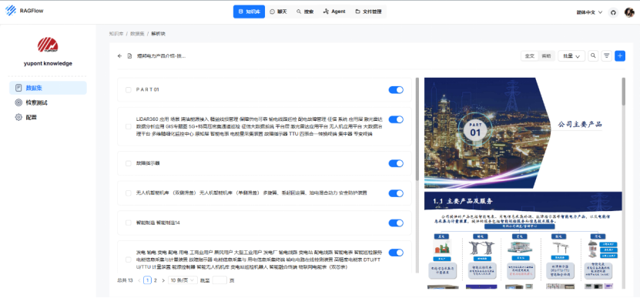Image resolution: width=640 pixels, height=298 pixels.
Task: Click the 故障指示器 chunk text
Action: pos(148,163)
